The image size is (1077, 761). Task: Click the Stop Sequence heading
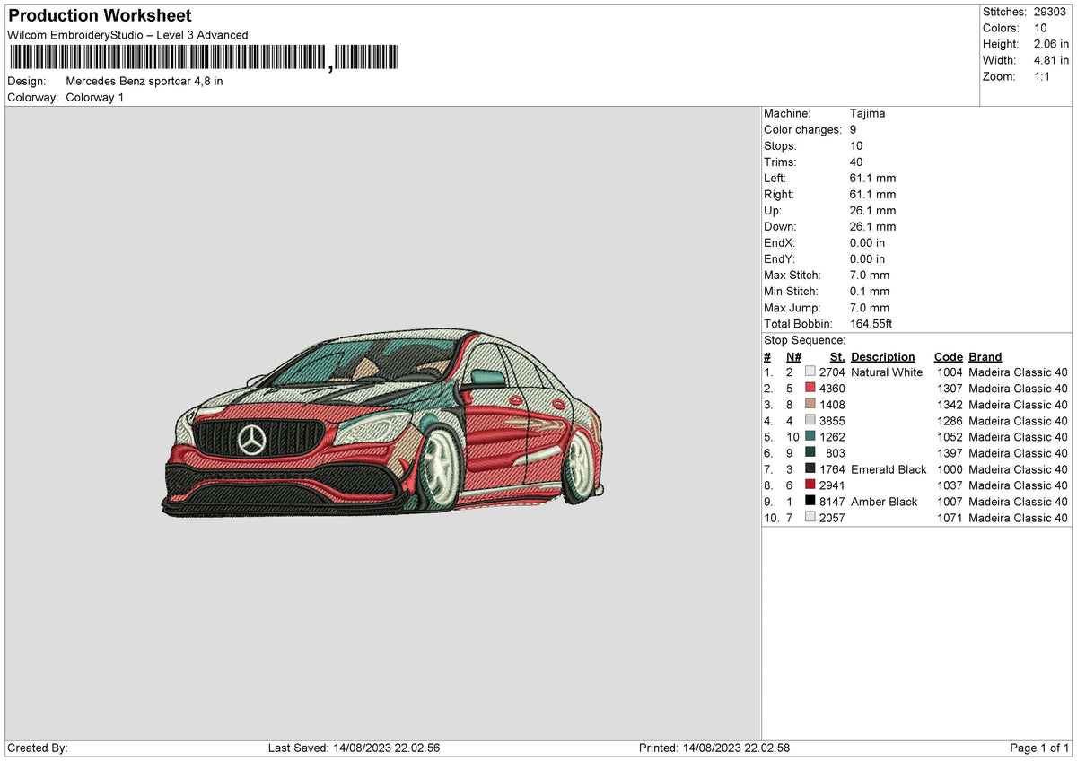pos(804,340)
